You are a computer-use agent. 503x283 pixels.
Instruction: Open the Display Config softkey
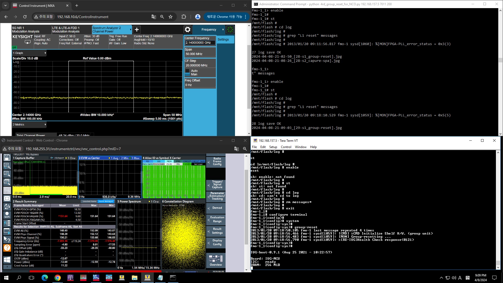coord(216,242)
